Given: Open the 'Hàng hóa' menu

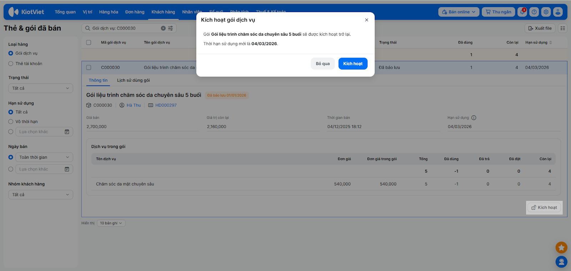Looking at the screenshot, I should [108, 12].
